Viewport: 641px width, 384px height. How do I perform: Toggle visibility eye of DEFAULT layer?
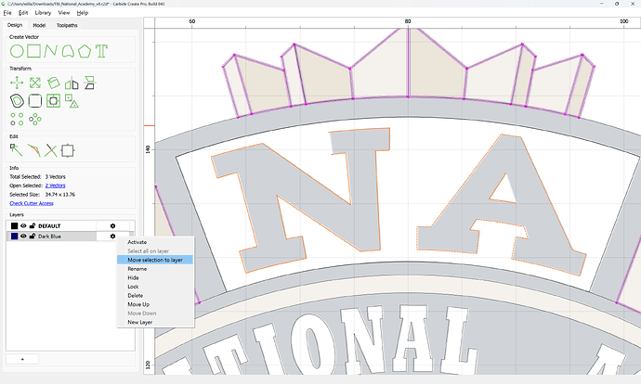[23, 225]
